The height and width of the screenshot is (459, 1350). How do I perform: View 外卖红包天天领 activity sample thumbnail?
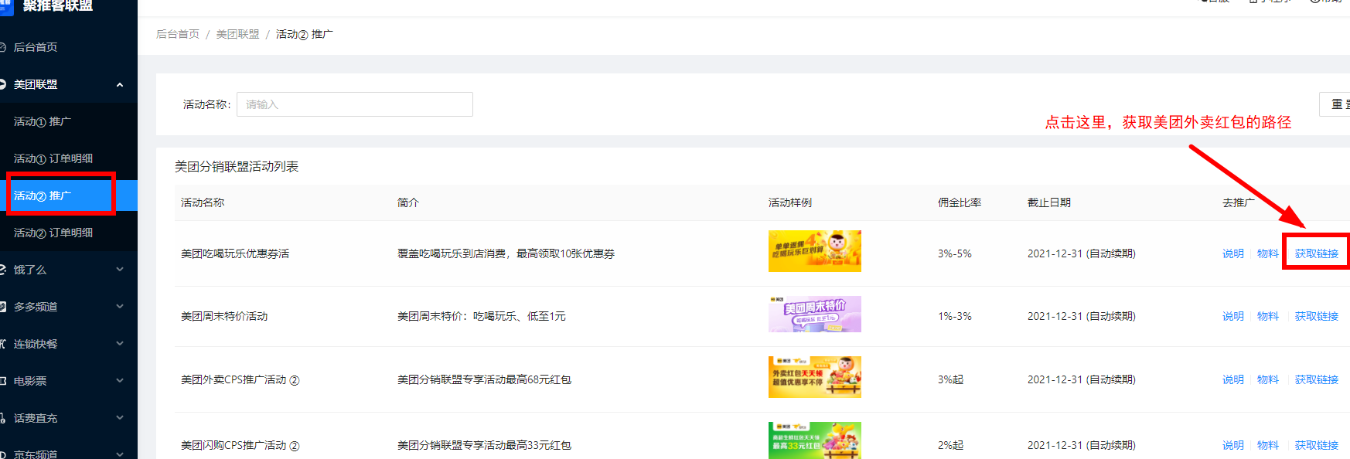click(x=815, y=377)
